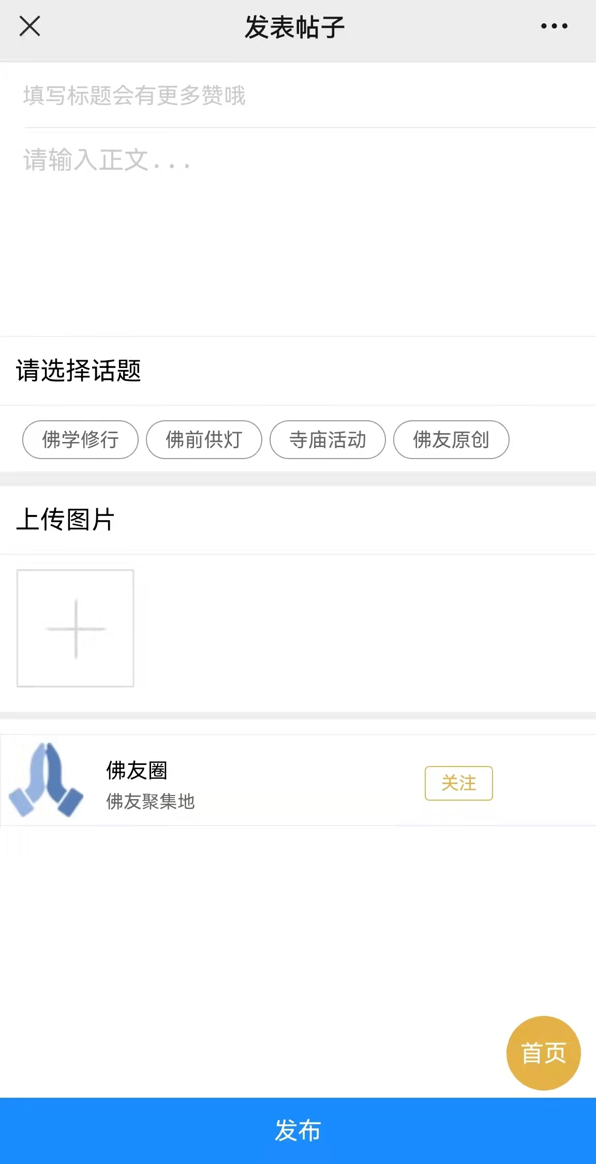Click the 上传图片 section heading
This screenshot has height=1164, width=596.
coord(66,519)
